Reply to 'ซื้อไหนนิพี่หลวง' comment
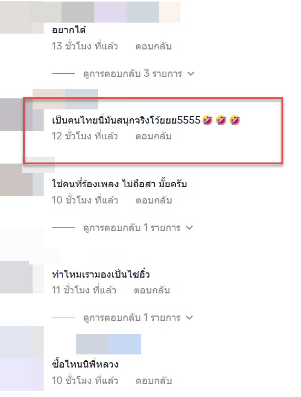Screen dimensions: 301x397 154,380
